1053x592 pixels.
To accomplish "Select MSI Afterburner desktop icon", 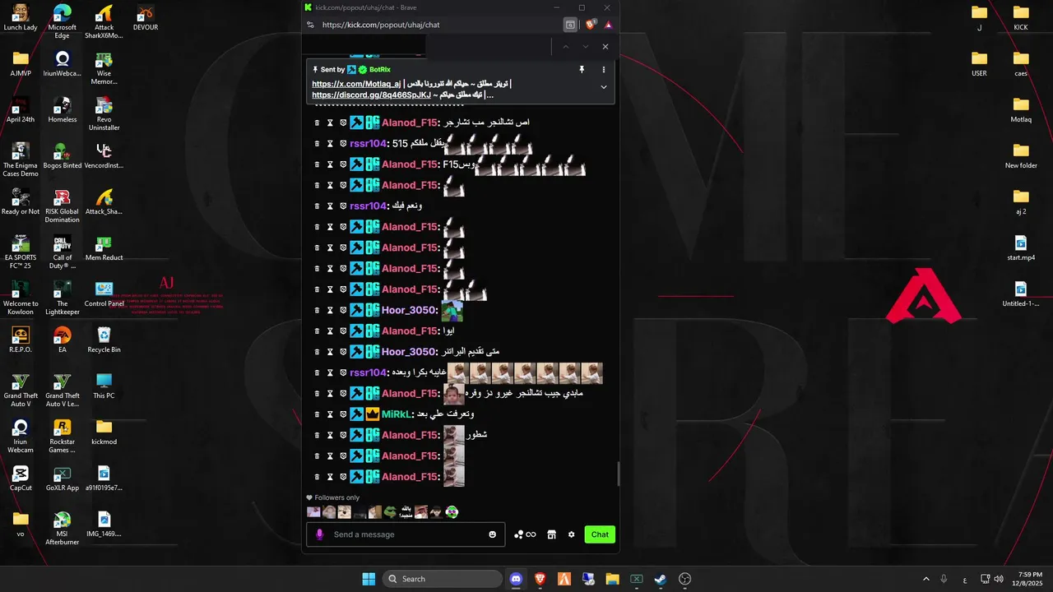I will tap(63, 529).
